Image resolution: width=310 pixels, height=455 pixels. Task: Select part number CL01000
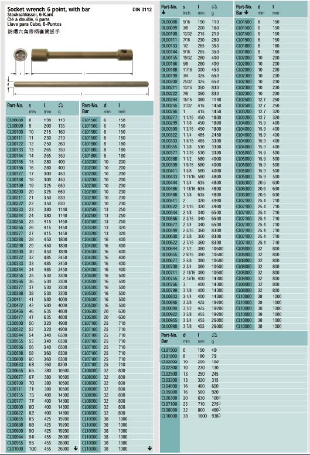coord(15,449)
